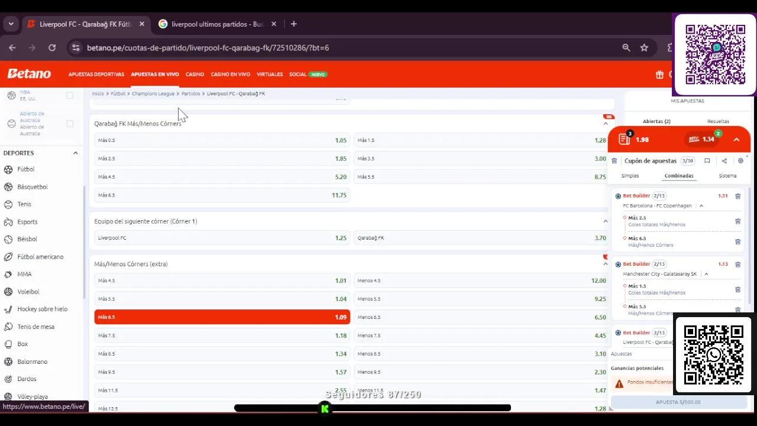The image size is (757, 426).
Task: Open the Tenis sport icon
Action: pyautogui.click(x=8, y=204)
